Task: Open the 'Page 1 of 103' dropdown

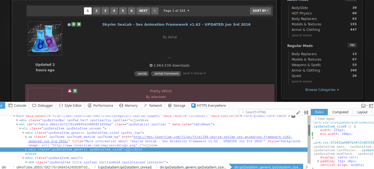Action: coord(176,11)
